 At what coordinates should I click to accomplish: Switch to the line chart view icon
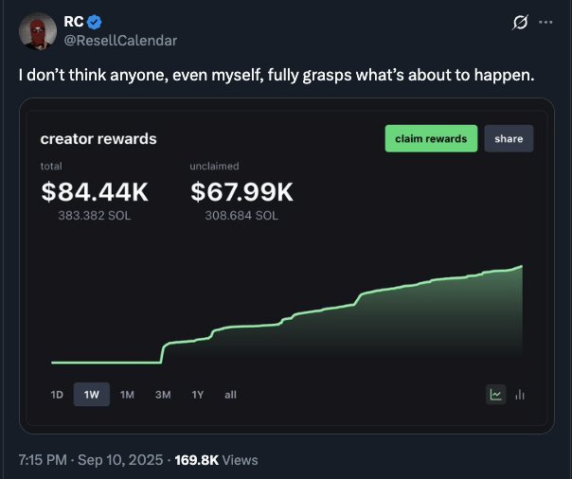pyautogui.click(x=495, y=394)
